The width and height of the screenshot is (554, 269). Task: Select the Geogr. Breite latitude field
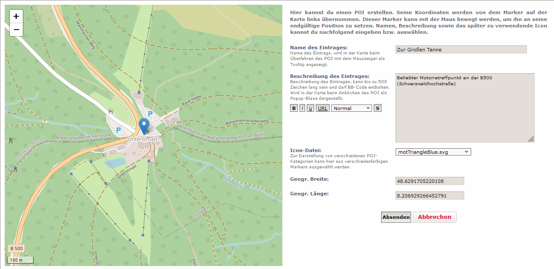[x=430, y=181]
